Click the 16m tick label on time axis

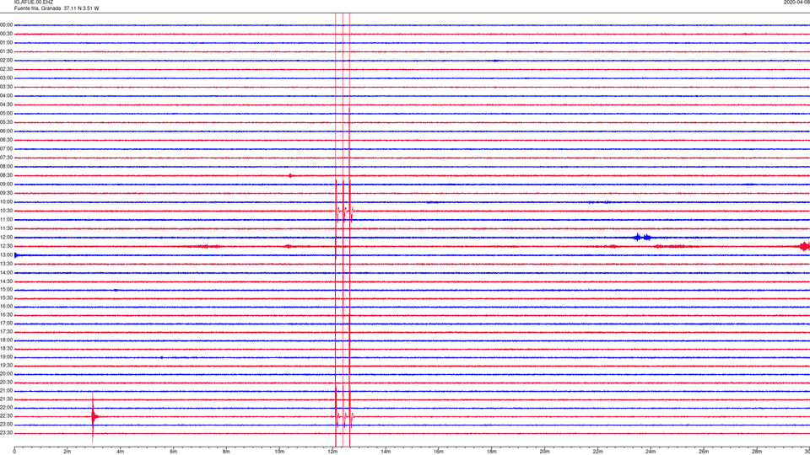(x=439, y=452)
